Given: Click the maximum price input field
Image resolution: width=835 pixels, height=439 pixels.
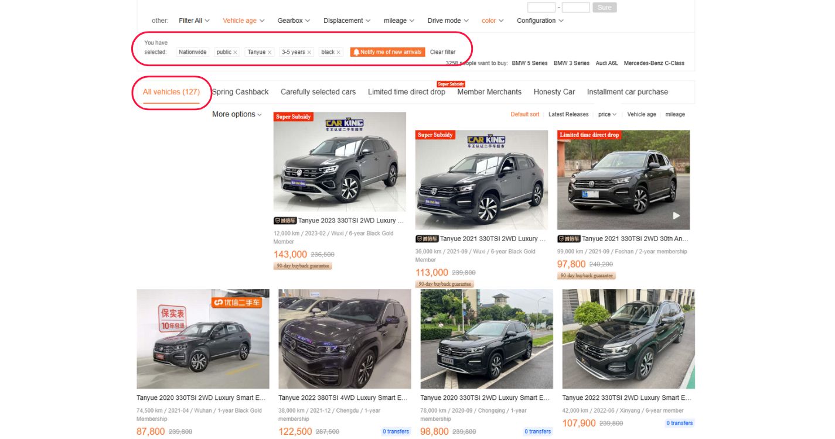Looking at the screenshot, I should 575,8.
